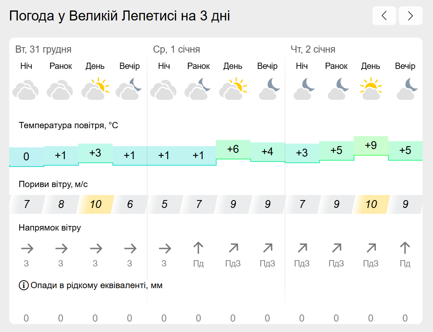Click the +9 temperature bar on Thursday
This screenshot has height=332, width=433.
pos(371,146)
